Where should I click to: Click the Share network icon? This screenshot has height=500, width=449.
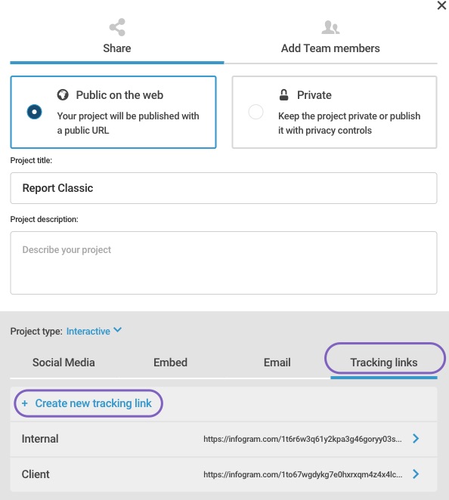117,27
